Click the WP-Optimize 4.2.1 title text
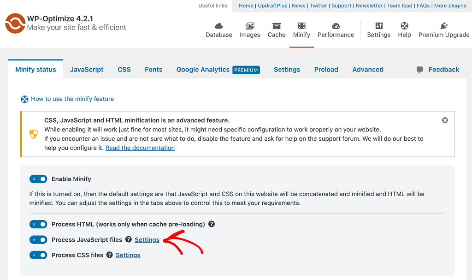Image resolution: width=472 pixels, height=280 pixels. point(60,19)
